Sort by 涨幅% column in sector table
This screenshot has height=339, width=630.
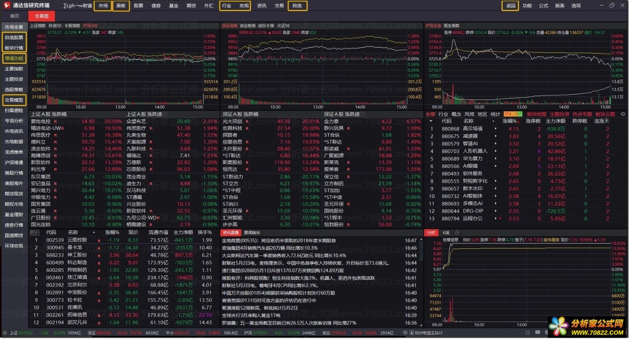point(511,121)
